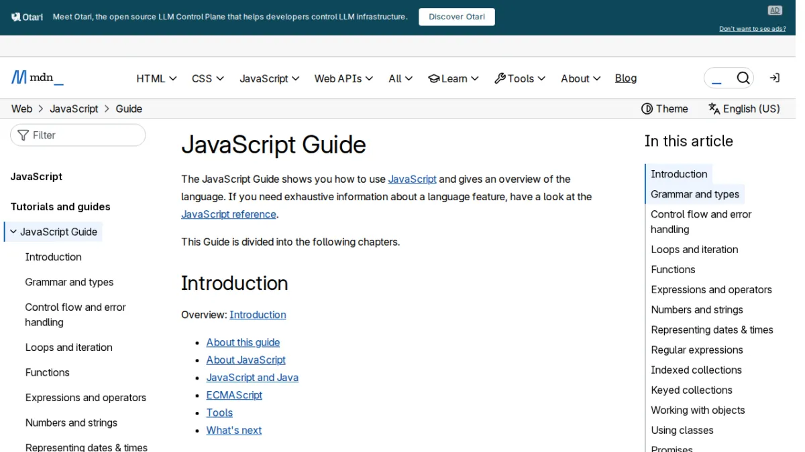Select Functions in left sidebar
The height and width of the screenshot is (452, 805).
coord(47,372)
